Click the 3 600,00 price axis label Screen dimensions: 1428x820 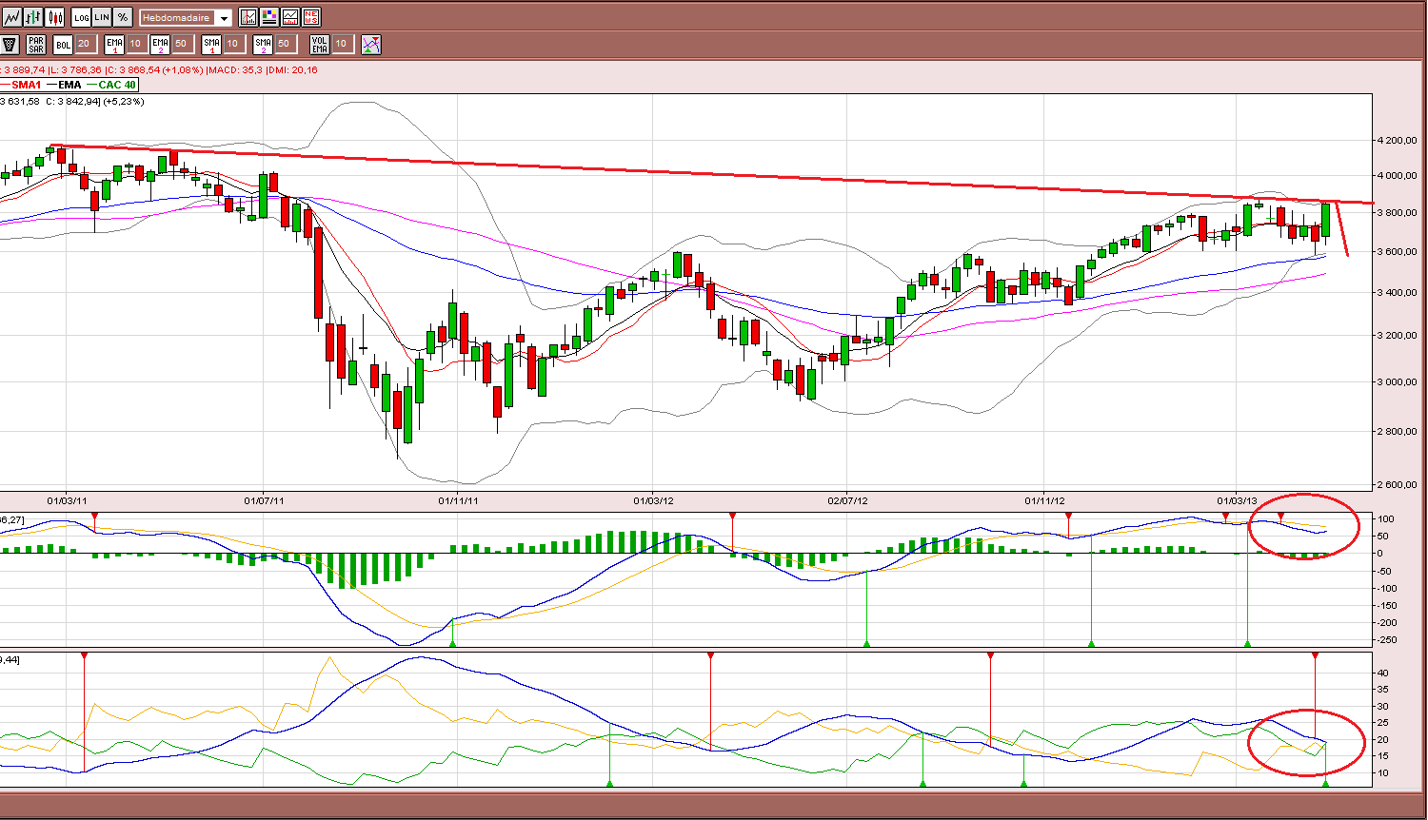(1398, 252)
